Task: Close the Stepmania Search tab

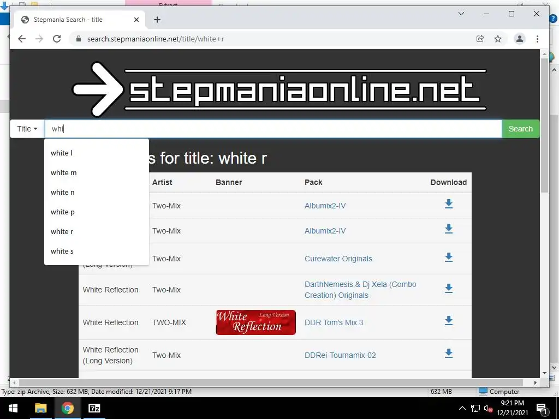Action: point(136,20)
